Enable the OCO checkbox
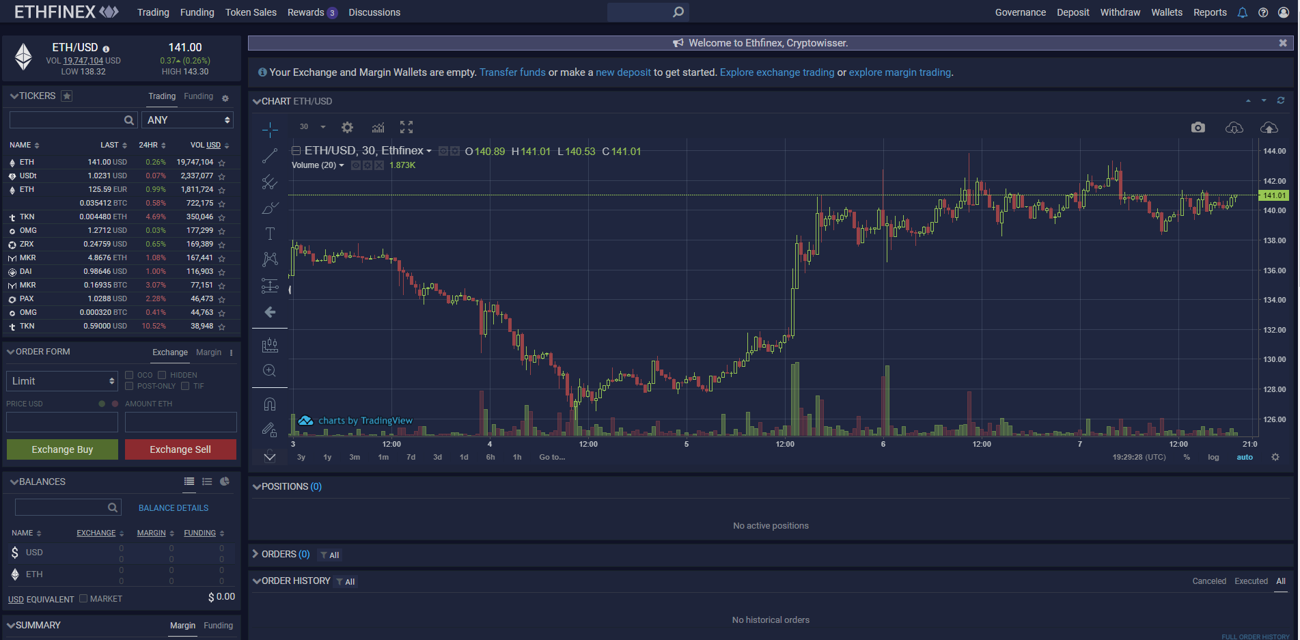Viewport: 1300px width, 640px height. tap(129, 375)
